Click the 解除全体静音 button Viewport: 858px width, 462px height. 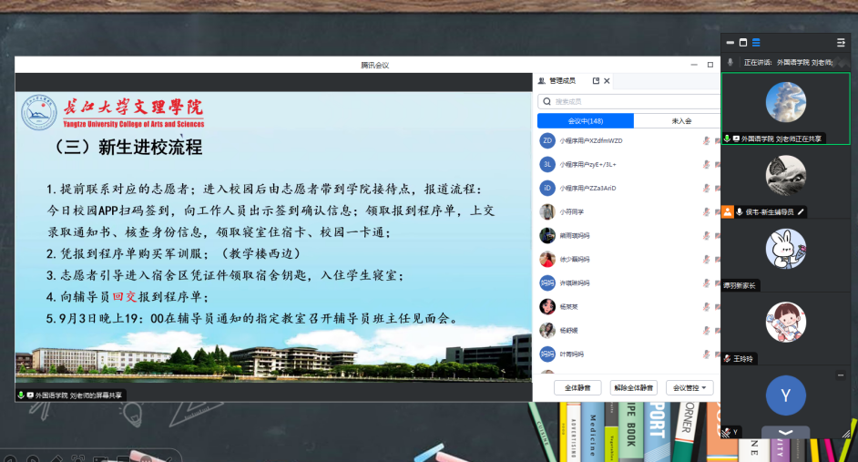(633, 387)
